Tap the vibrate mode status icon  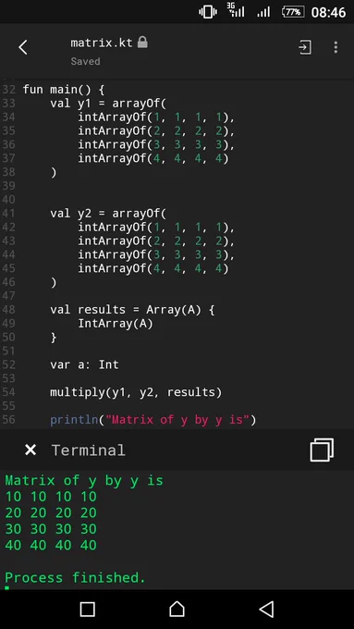click(208, 12)
